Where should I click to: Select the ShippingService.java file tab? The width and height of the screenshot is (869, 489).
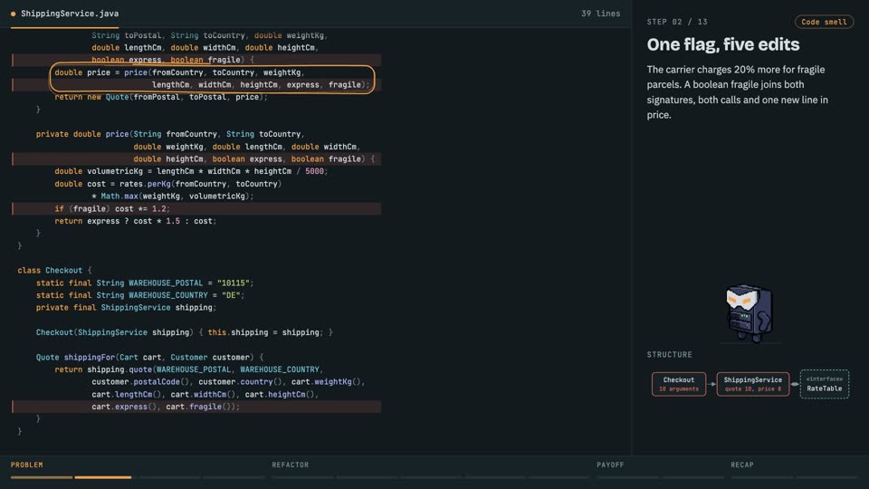point(65,14)
